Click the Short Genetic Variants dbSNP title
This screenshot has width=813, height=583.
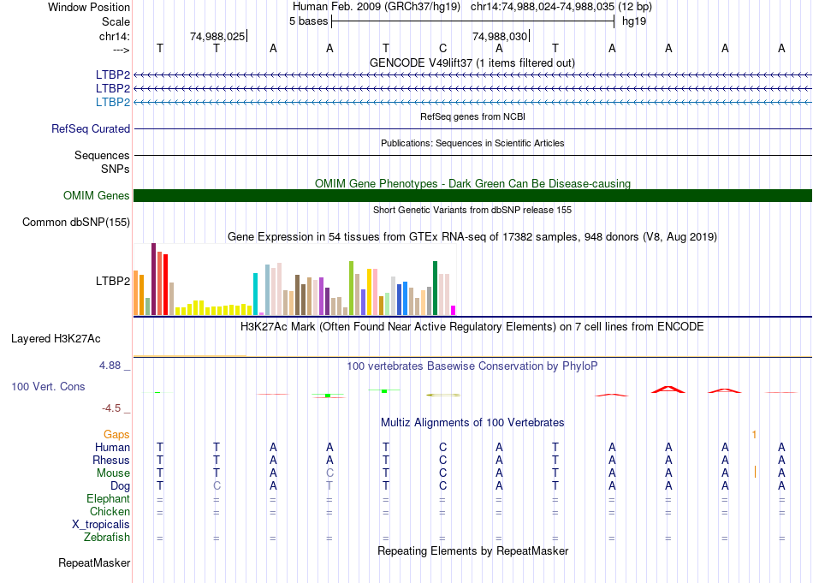(472, 210)
